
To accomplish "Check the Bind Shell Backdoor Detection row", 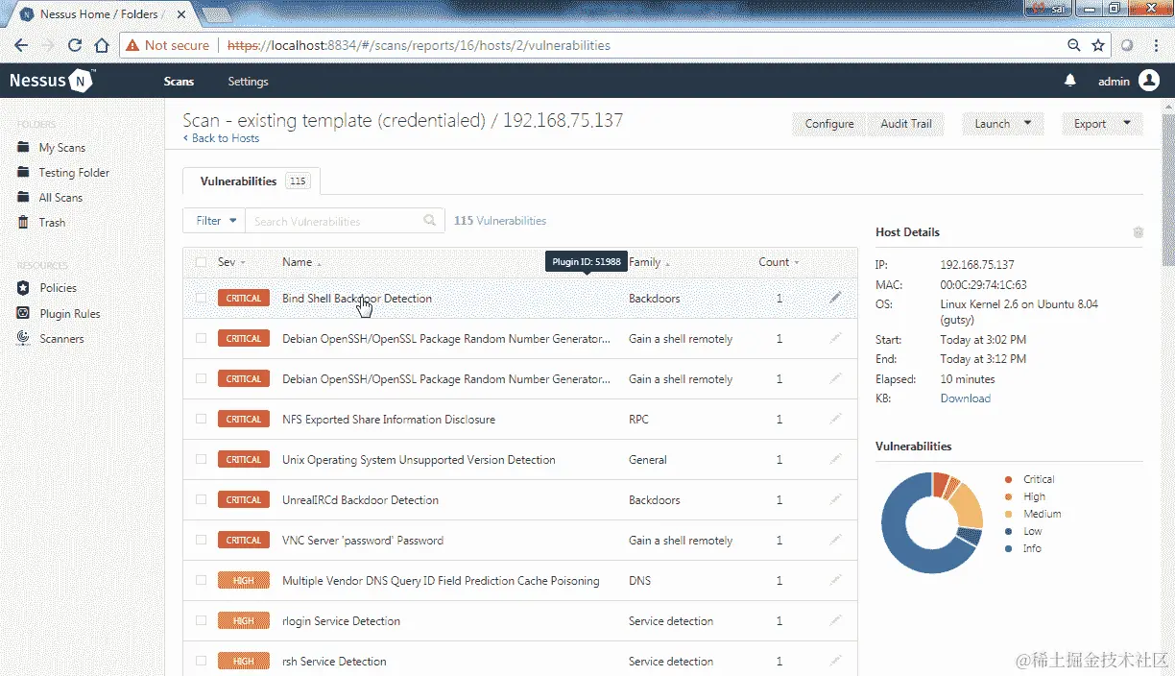I will [201, 298].
